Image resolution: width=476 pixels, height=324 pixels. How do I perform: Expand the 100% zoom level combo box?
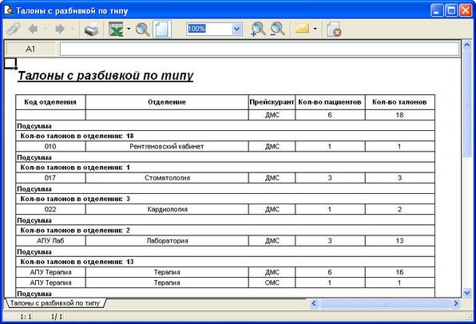click(x=236, y=29)
